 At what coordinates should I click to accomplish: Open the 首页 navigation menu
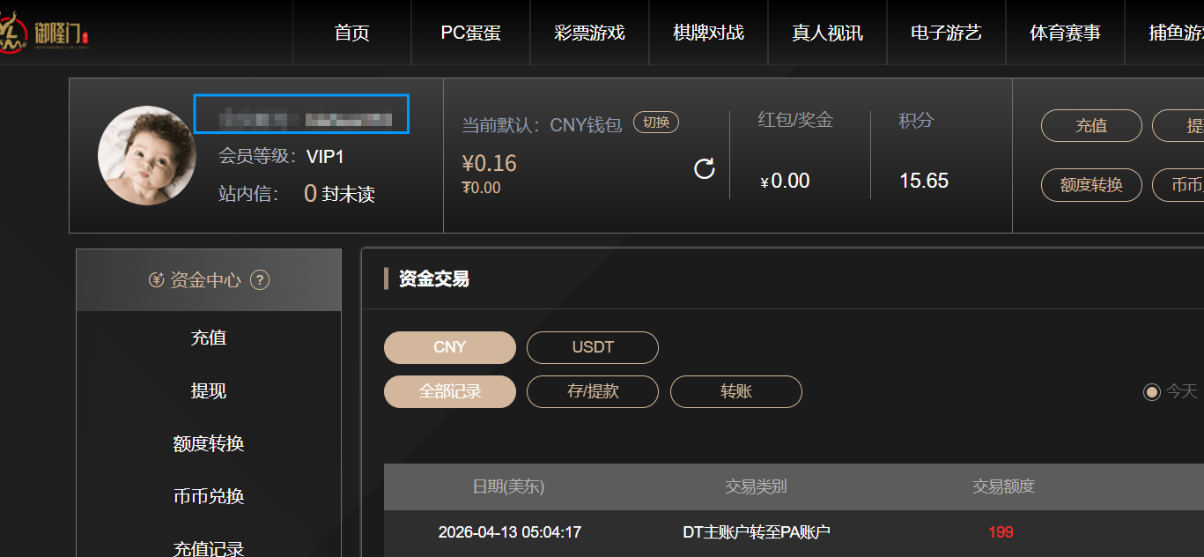pos(352,33)
